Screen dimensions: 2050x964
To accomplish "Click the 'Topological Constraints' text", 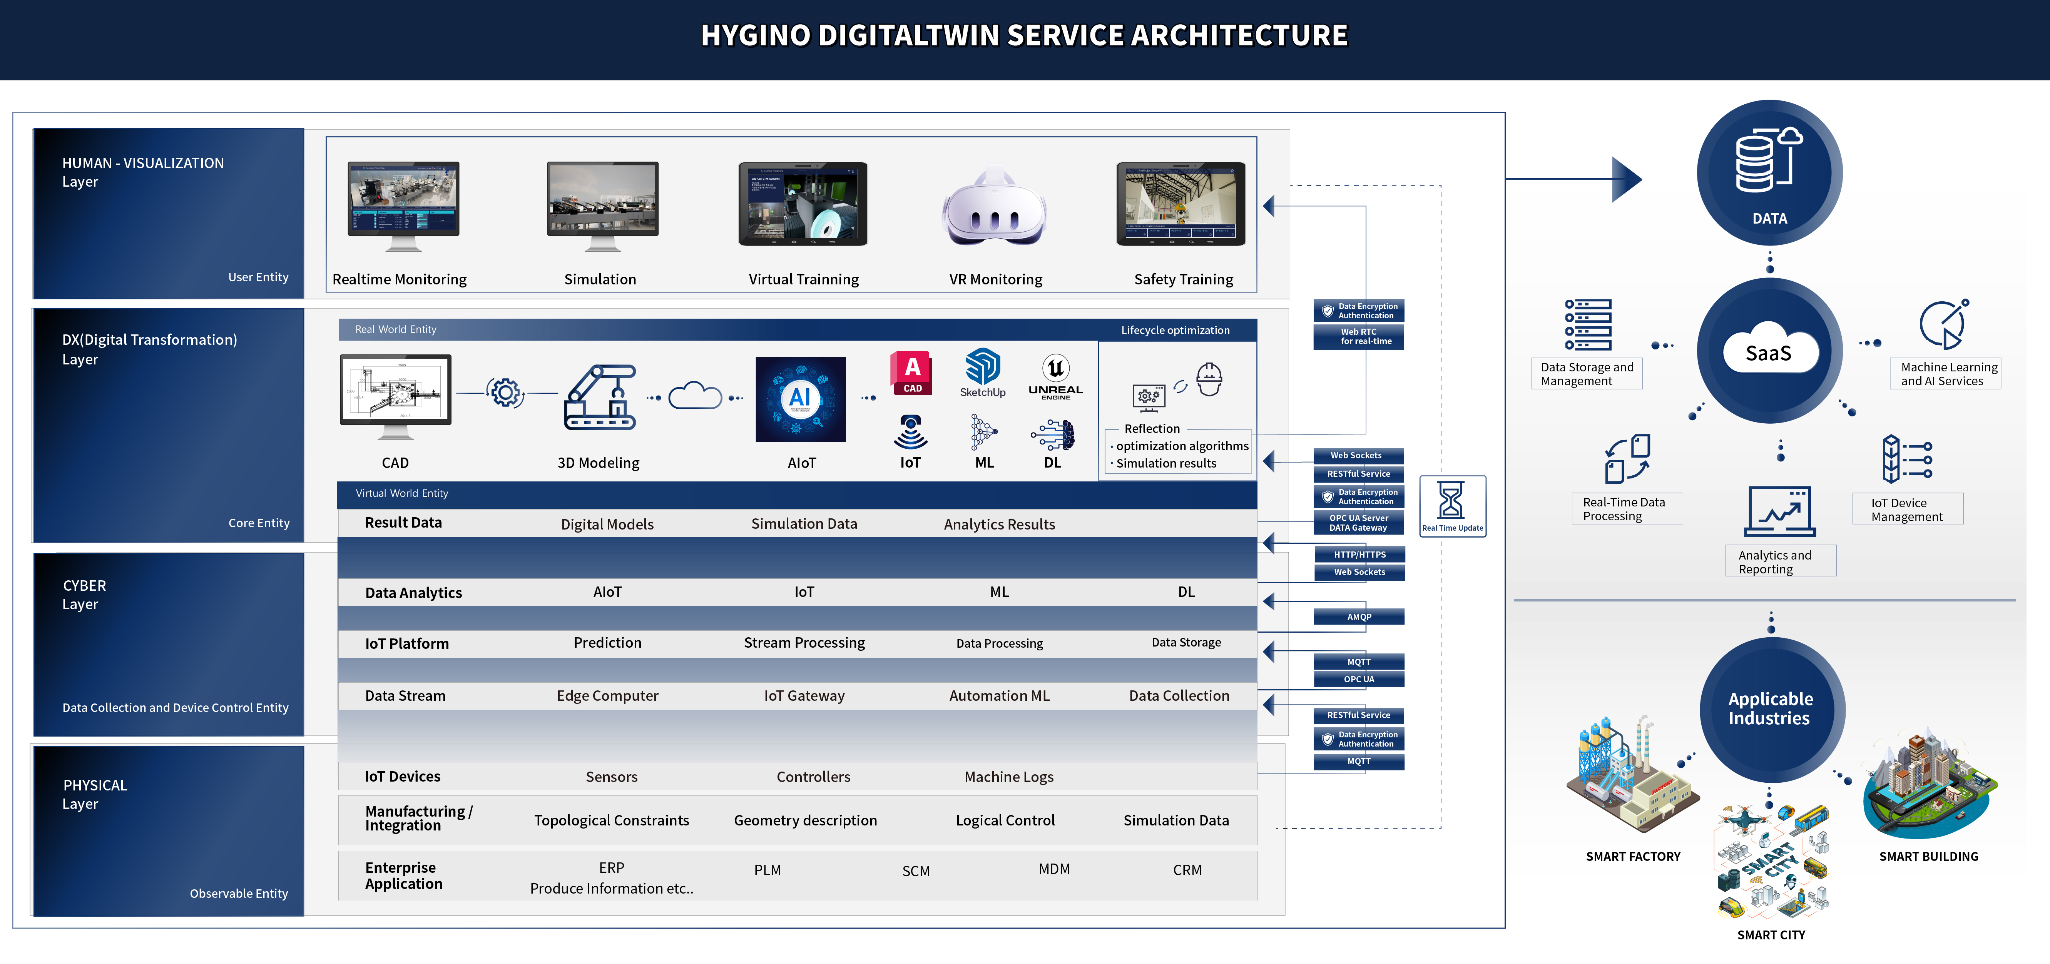I will click(x=611, y=820).
